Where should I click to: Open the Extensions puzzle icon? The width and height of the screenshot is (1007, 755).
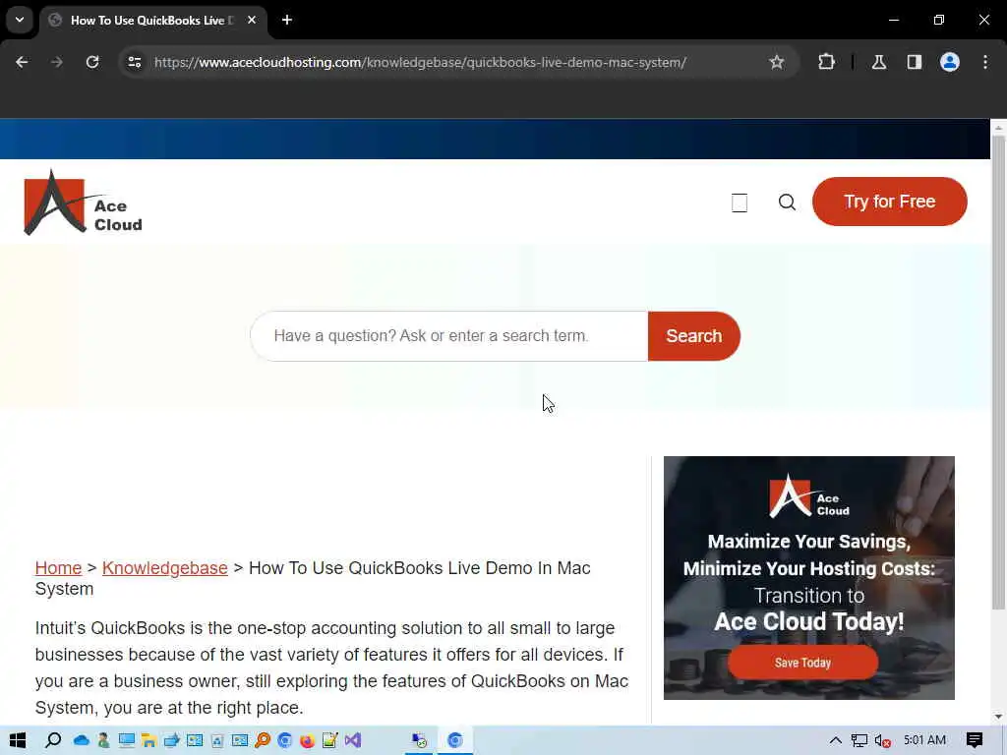(826, 62)
